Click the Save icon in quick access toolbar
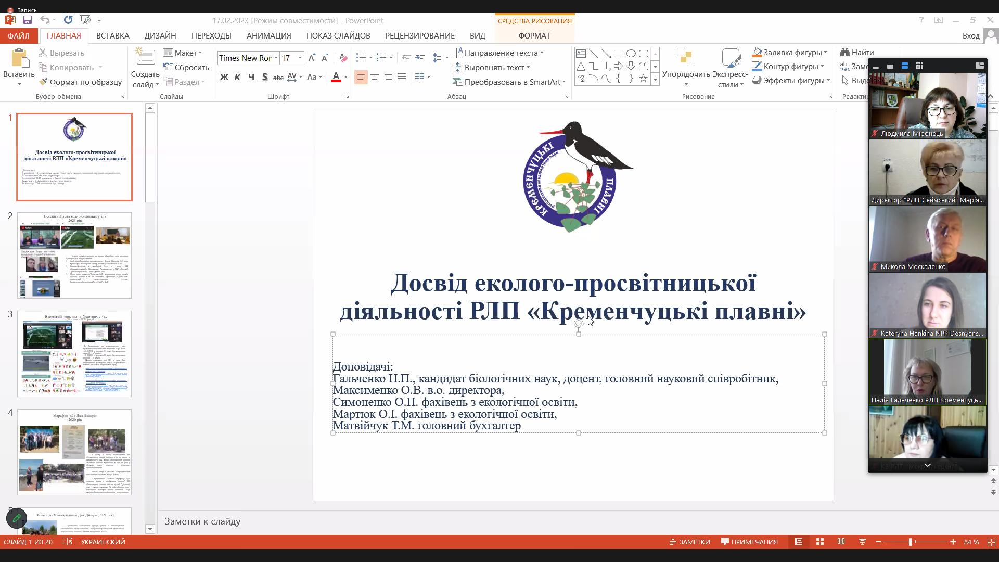Image resolution: width=999 pixels, height=562 pixels. coord(28,20)
